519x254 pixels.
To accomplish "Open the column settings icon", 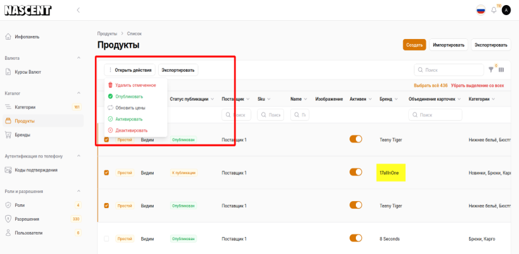I will (x=501, y=70).
